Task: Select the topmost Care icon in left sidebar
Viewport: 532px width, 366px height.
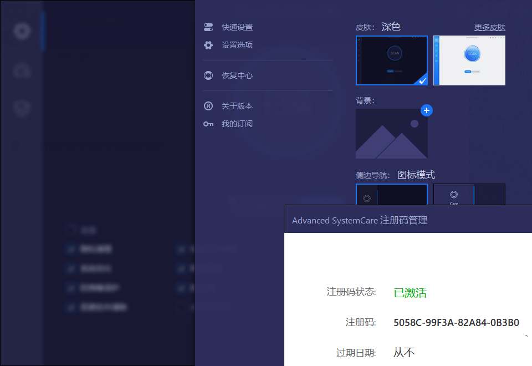Action: 22,31
